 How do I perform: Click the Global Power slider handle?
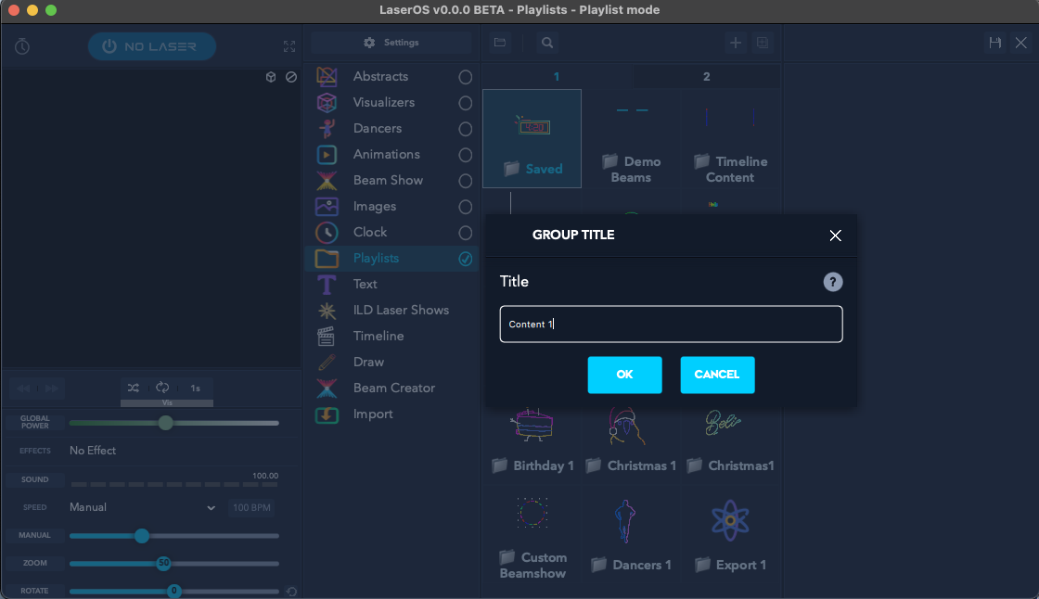click(x=165, y=423)
